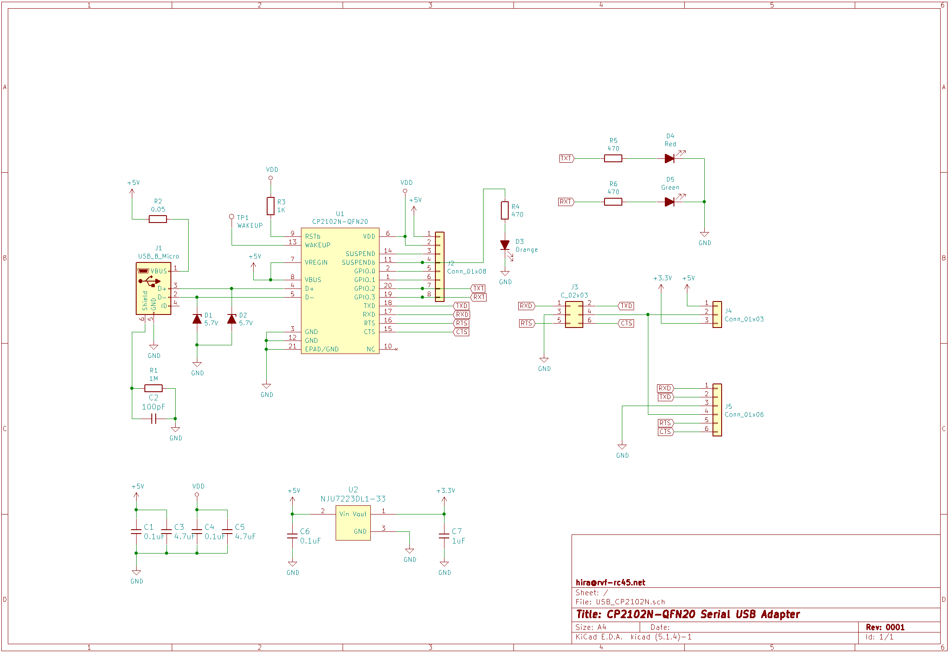Click the TXT net label beside resistor R5
Screen dimensions: 948x652
click(566, 158)
